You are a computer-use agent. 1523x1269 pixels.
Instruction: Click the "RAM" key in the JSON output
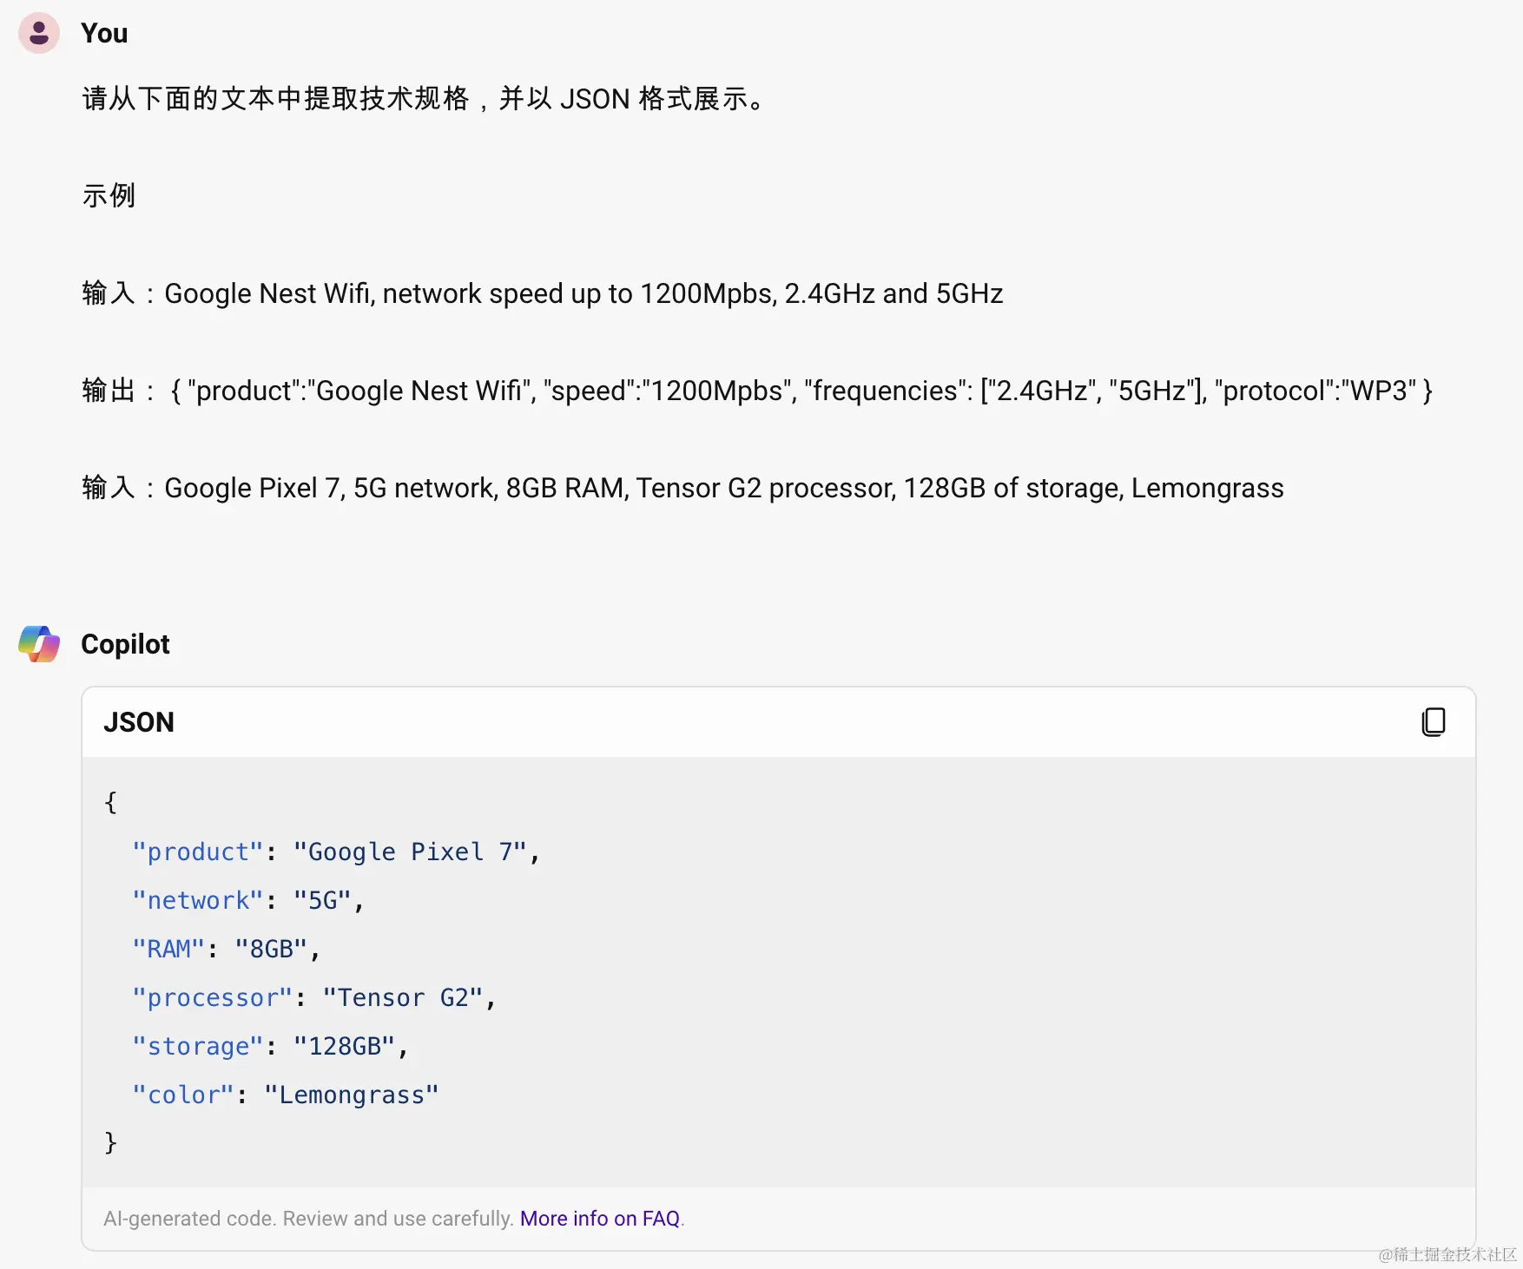click(168, 948)
